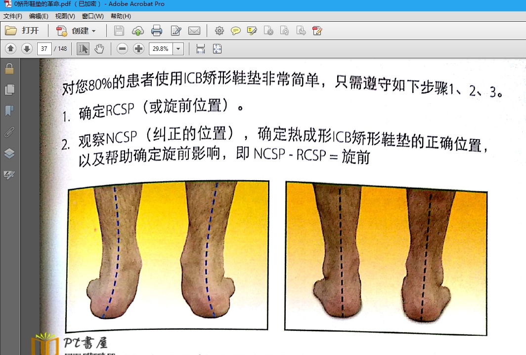Viewport: 526px width, 355px height.
Task: Select the highlight text tool
Action: pyautogui.click(x=252, y=31)
